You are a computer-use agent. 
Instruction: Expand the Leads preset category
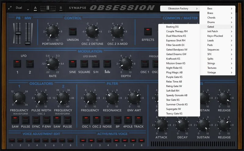coord(217,40)
